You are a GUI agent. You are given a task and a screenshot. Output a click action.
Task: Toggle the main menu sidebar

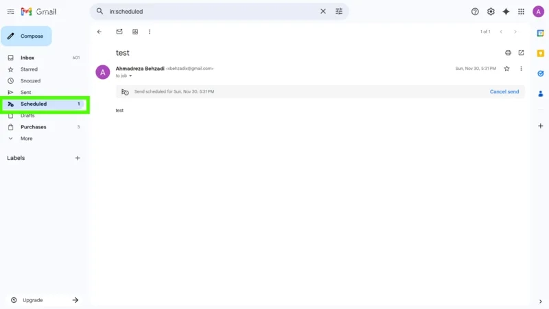[x=10, y=12]
